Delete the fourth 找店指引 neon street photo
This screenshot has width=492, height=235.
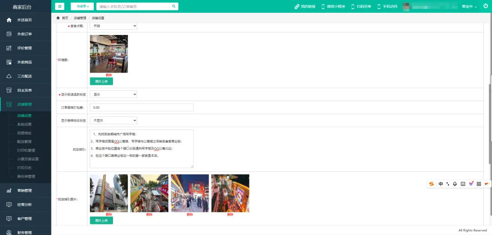[x=231, y=215]
